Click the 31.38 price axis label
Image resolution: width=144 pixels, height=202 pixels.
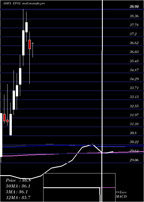[134, 124]
